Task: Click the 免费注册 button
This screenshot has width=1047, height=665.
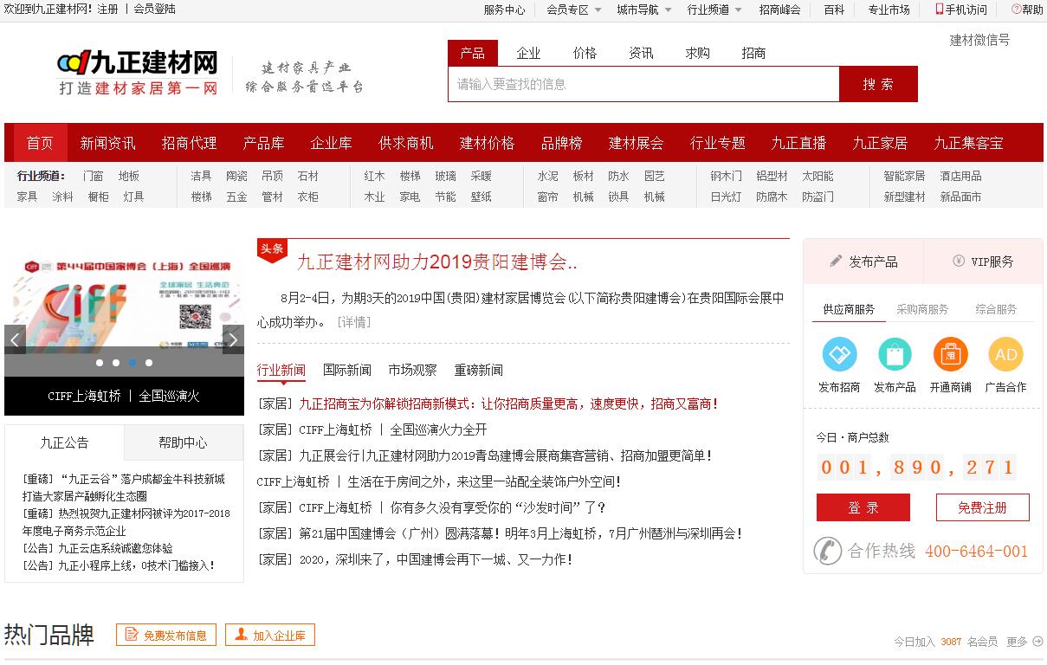Action: [x=982, y=507]
